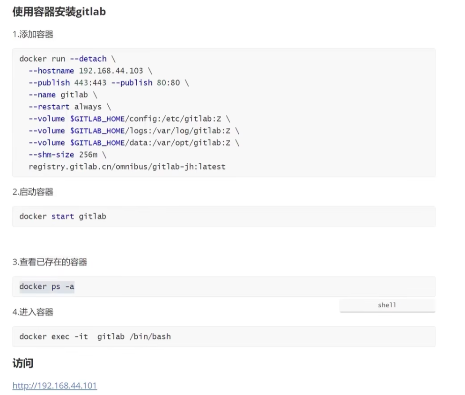Click the line docker run --detach

click(x=67, y=59)
